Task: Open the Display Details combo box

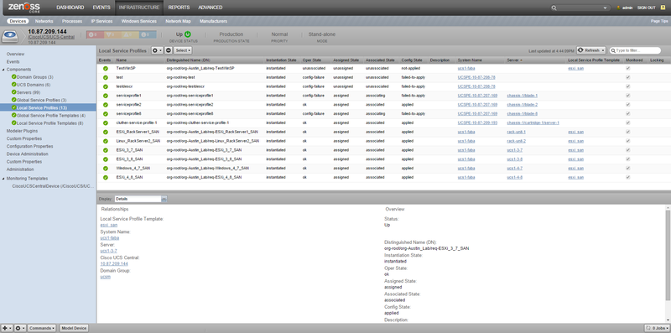Action: coord(141,199)
